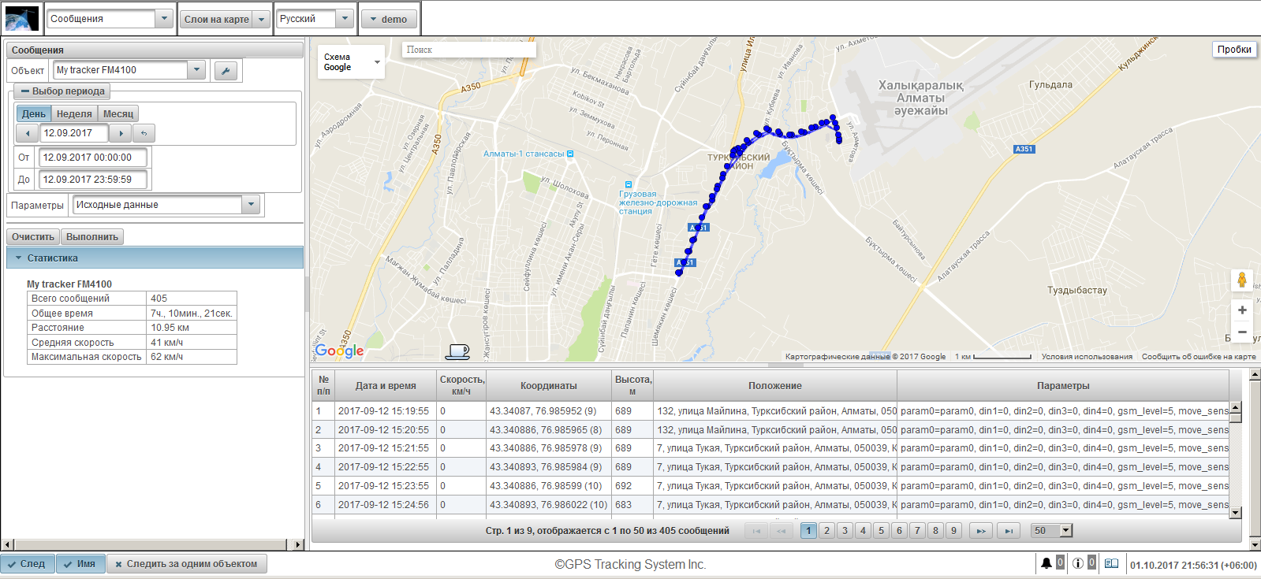
Task: Open the Объект tracker dropdown
Action: (x=196, y=70)
